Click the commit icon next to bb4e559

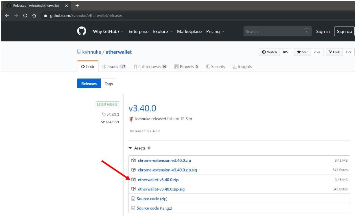[103, 122]
